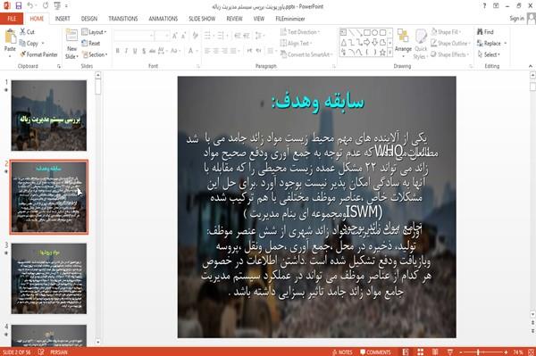Click the Save icon in quick access toolbar

[19, 6]
